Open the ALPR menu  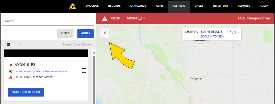159,6
